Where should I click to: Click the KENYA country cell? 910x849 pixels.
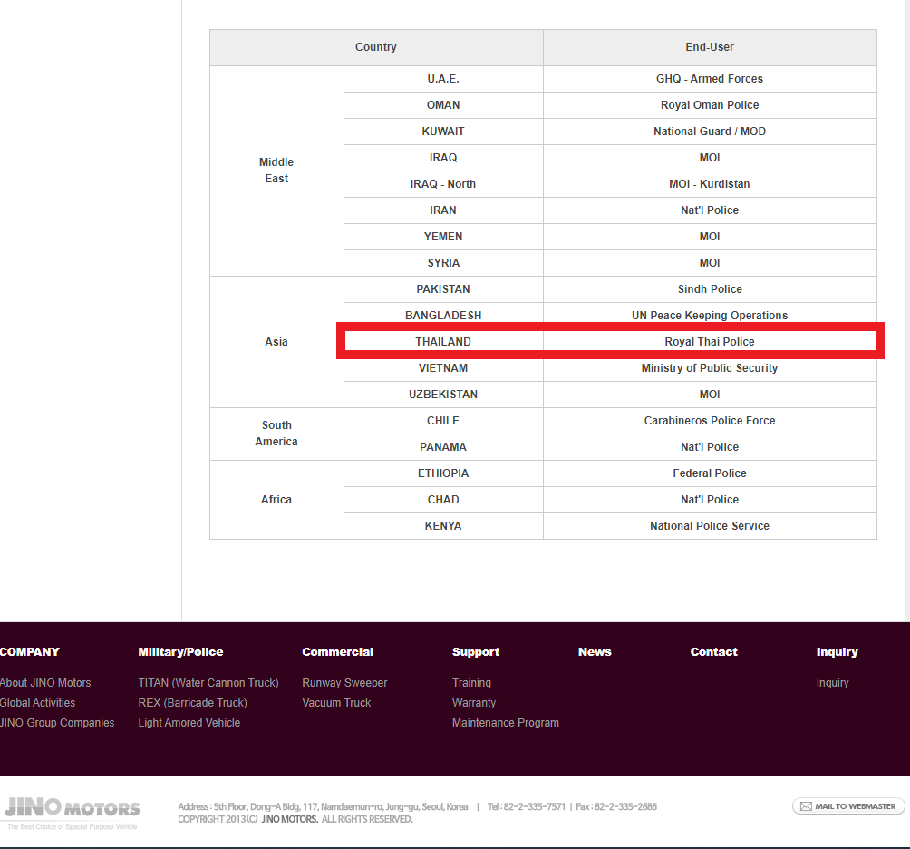tap(443, 525)
